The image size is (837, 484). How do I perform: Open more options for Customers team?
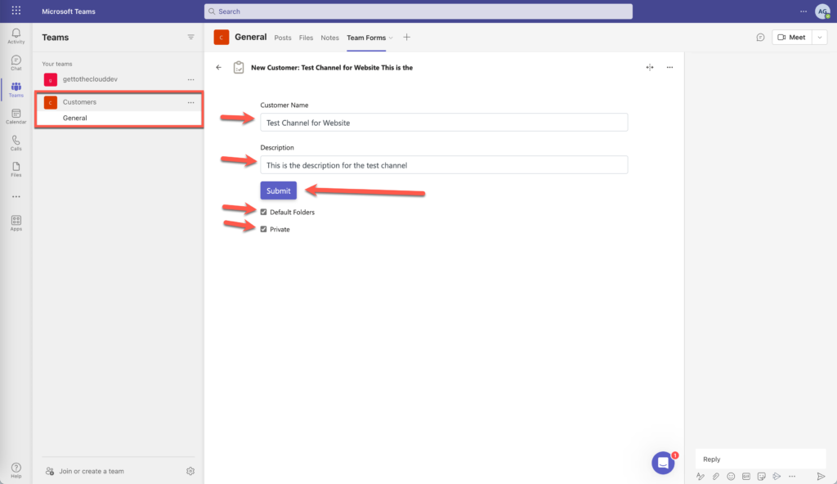[x=190, y=102]
